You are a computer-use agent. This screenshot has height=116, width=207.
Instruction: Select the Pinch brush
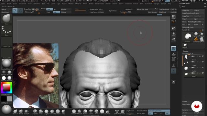pyautogui.click(x=96, y=111)
